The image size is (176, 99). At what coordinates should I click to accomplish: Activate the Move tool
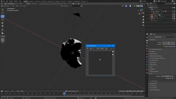(2, 16)
